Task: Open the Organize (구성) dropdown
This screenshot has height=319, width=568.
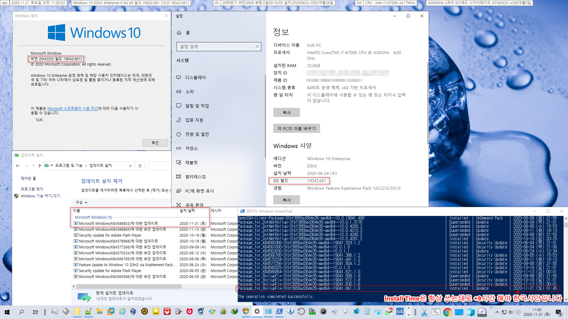Action: coord(81,202)
